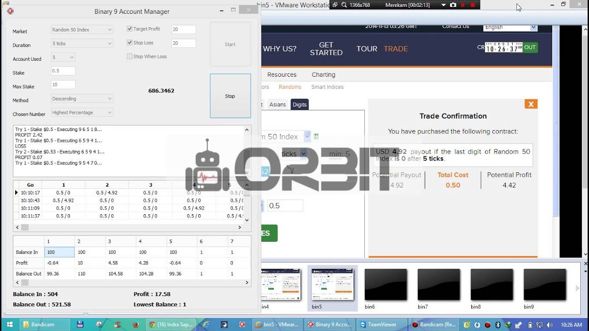Select the bin9 VM thumbnail
The width and height of the screenshot is (589, 331).
[x=545, y=285]
